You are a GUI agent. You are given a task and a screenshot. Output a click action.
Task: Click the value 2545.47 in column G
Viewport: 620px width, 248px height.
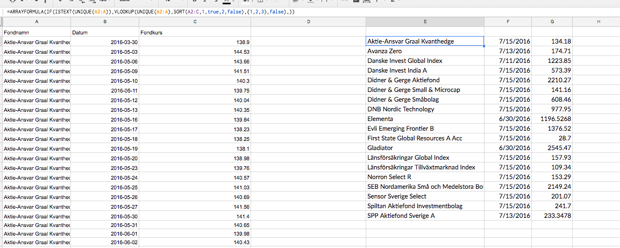pyautogui.click(x=552, y=148)
